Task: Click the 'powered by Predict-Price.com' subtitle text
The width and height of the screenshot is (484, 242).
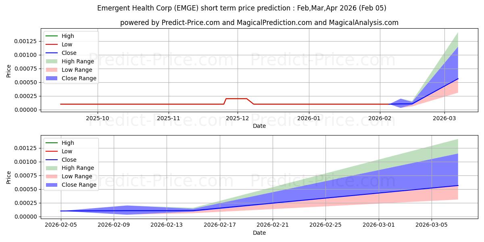Action: coord(259,23)
